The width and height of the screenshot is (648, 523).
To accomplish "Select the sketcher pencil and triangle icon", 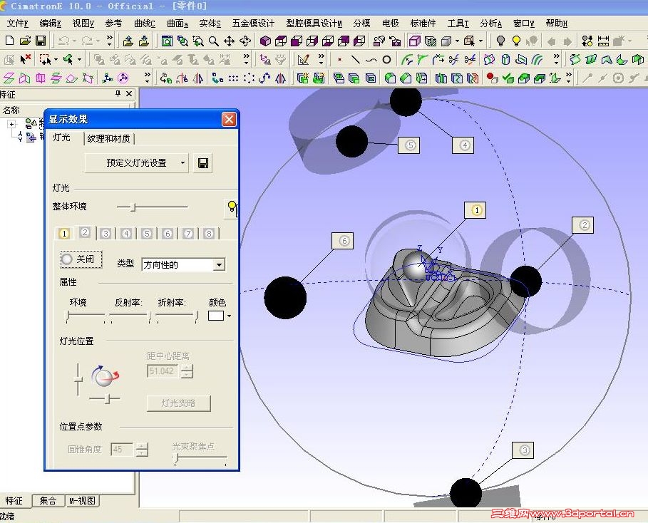I will (304, 59).
